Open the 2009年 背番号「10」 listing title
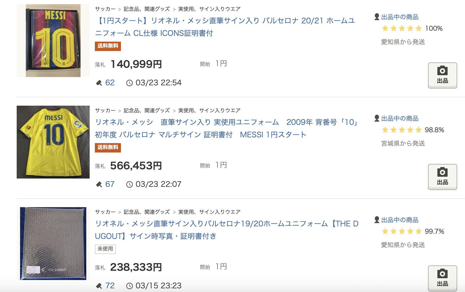The image size is (465, 292). [227, 128]
